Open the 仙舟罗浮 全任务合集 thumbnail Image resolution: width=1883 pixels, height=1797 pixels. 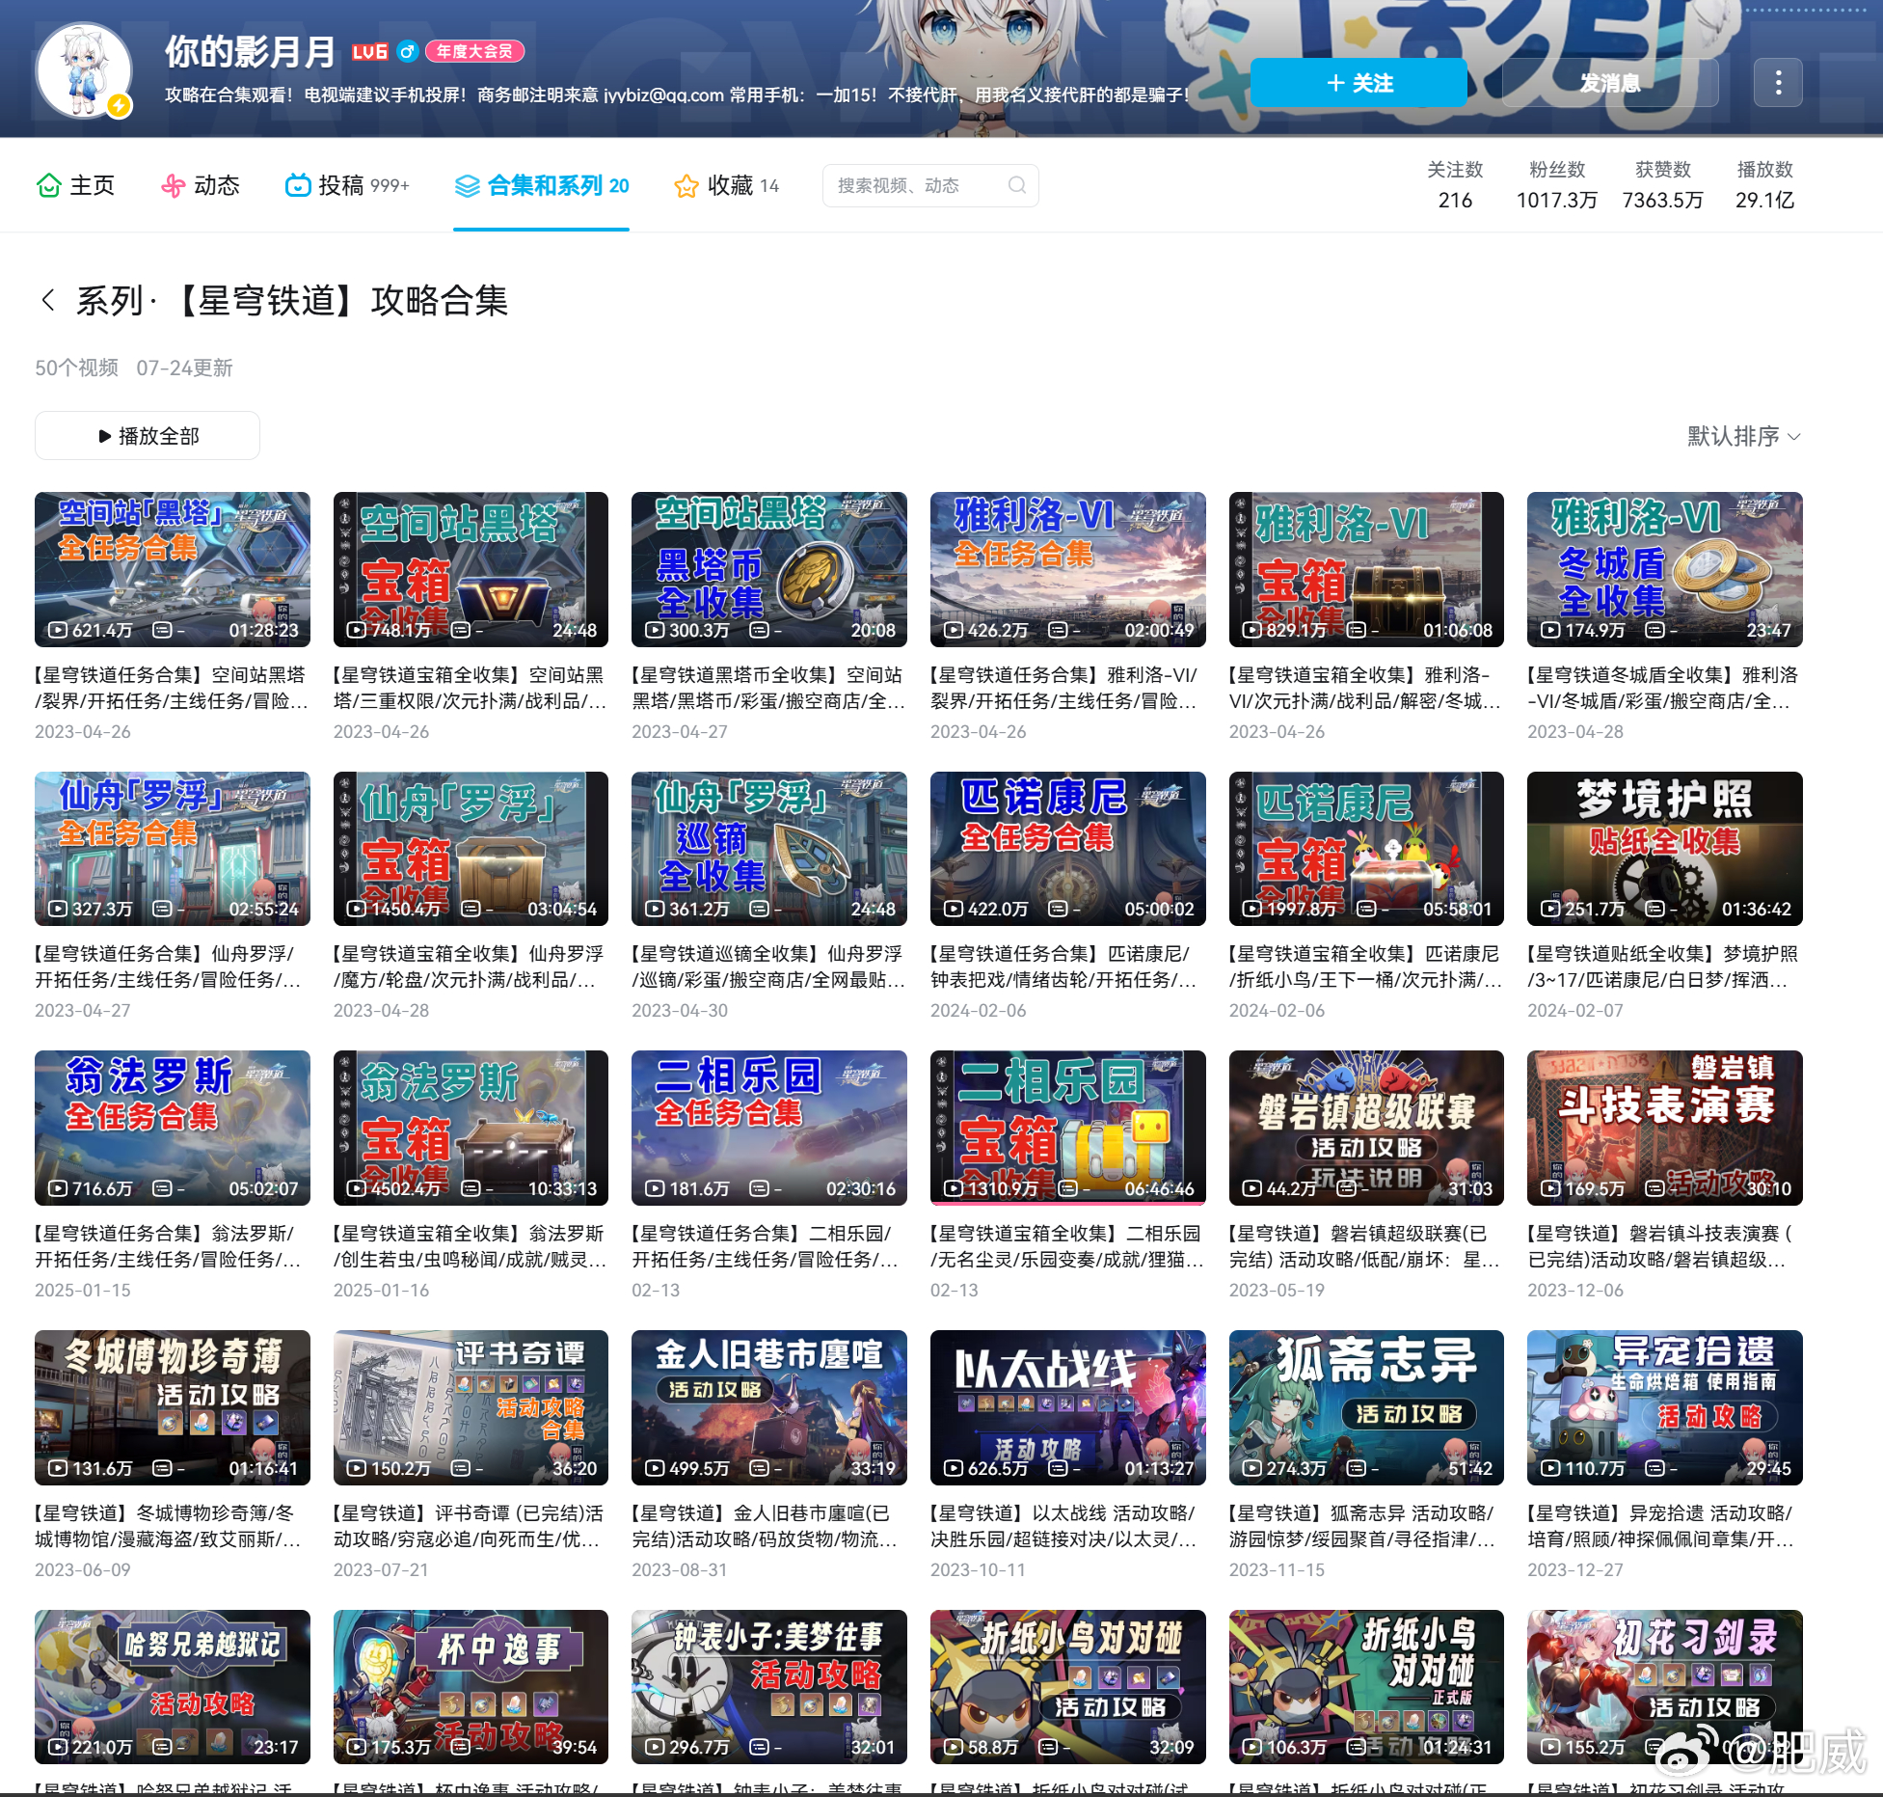point(173,849)
